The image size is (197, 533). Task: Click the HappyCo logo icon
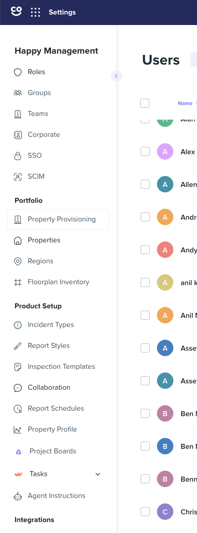tap(16, 11)
